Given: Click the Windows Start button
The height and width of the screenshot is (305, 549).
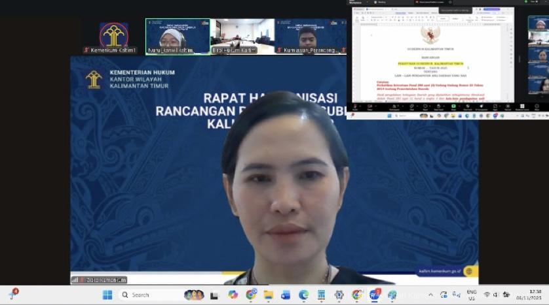Looking at the screenshot, I should click(x=107, y=295).
